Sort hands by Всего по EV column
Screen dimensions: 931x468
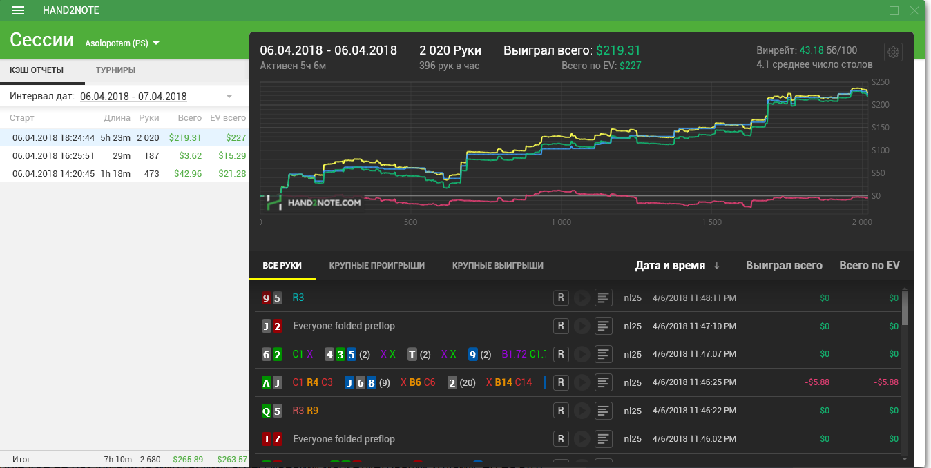[870, 266]
